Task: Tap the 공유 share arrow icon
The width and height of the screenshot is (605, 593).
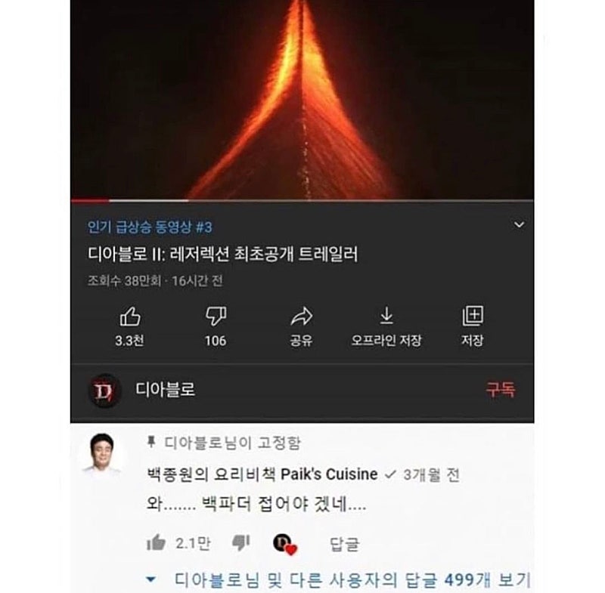Action: click(x=301, y=317)
